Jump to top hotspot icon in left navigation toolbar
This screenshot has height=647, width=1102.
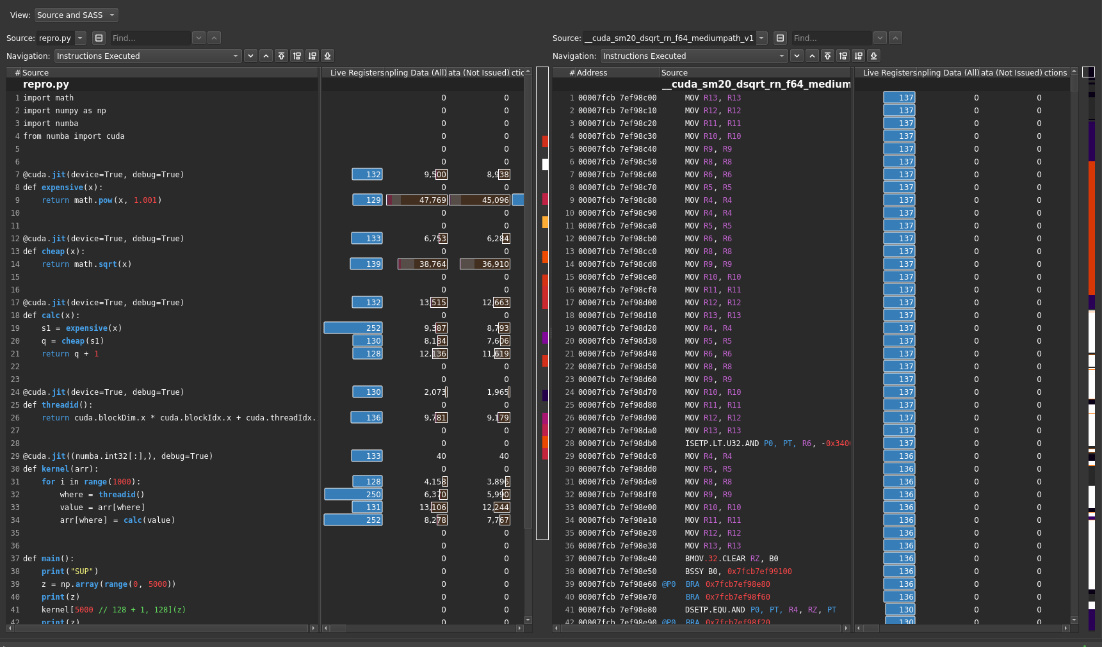pyautogui.click(x=281, y=56)
